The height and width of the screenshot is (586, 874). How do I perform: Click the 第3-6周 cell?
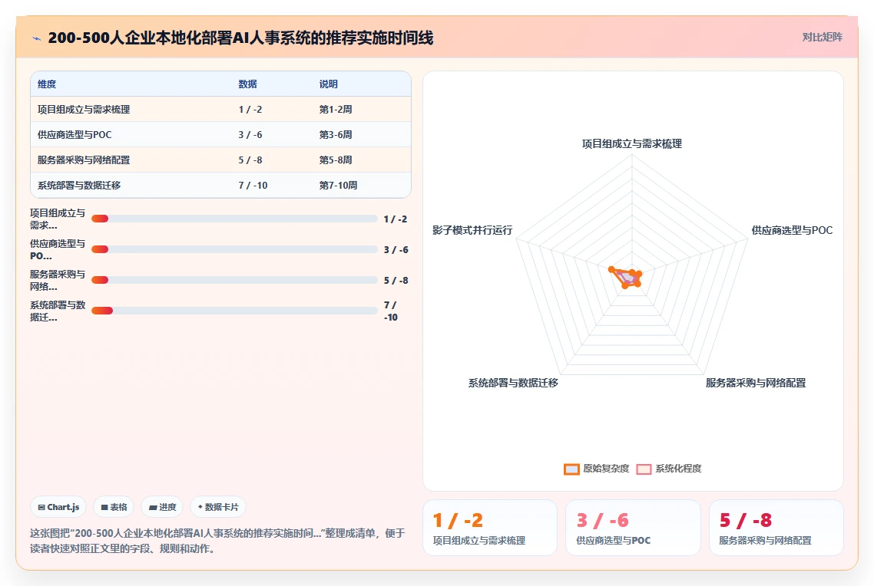coord(336,135)
